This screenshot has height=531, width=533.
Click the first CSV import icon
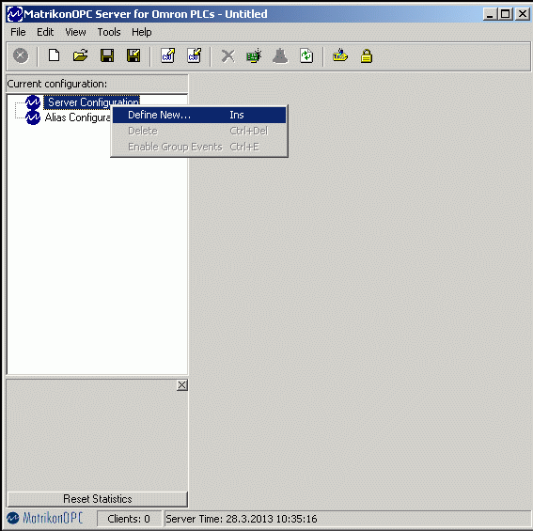tap(168, 55)
